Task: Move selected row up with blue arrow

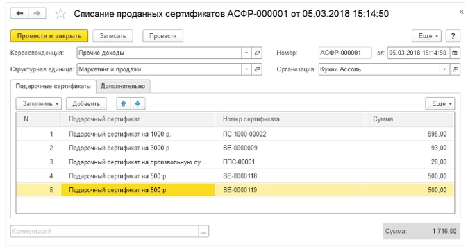Action: pyautogui.click(x=124, y=103)
